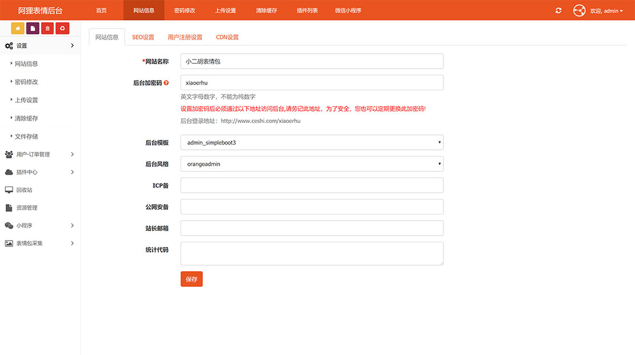Click the gear icon next to 设置
635x355 pixels.
(9, 45)
